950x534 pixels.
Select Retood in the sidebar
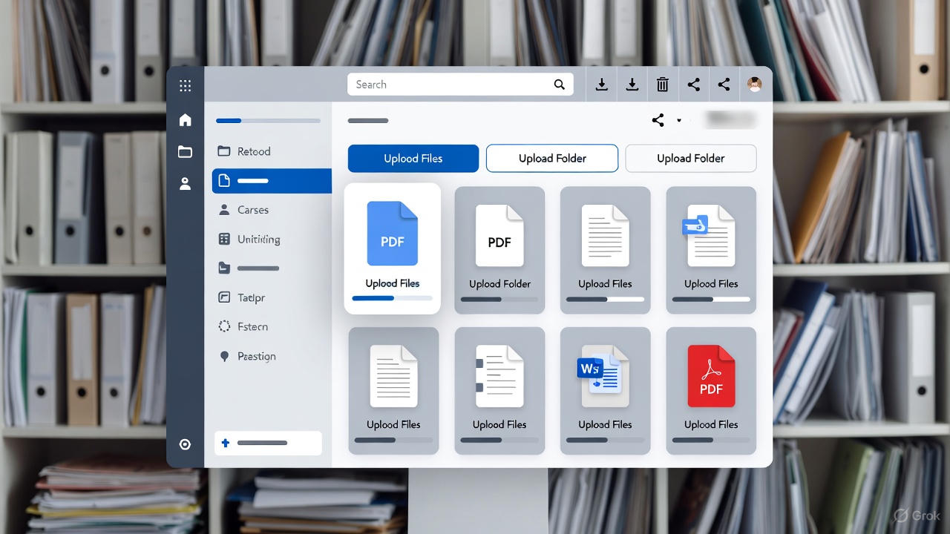point(254,151)
